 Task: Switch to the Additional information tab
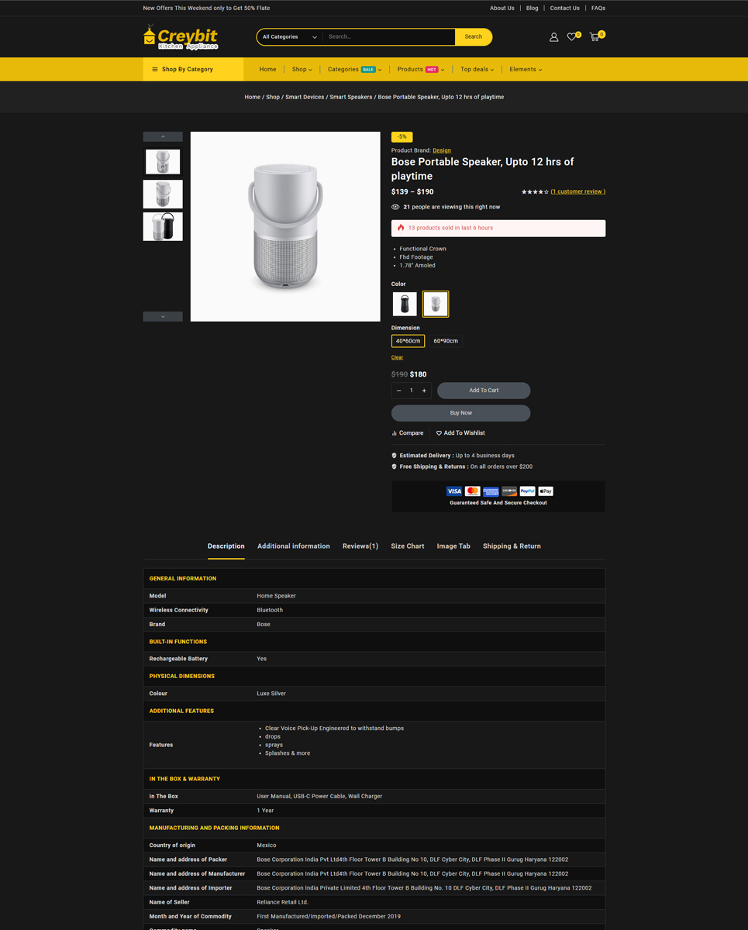pos(293,546)
